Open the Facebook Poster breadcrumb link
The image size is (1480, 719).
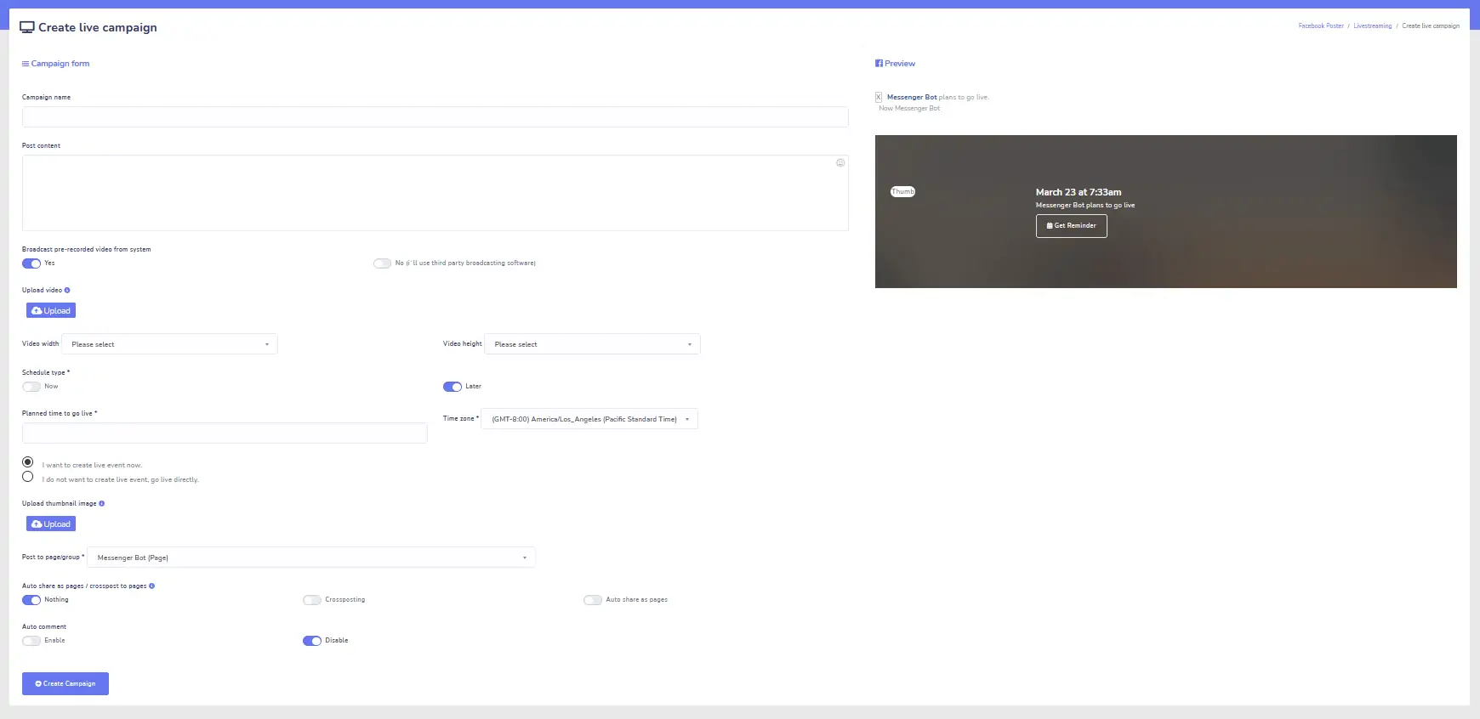(1321, 26)
